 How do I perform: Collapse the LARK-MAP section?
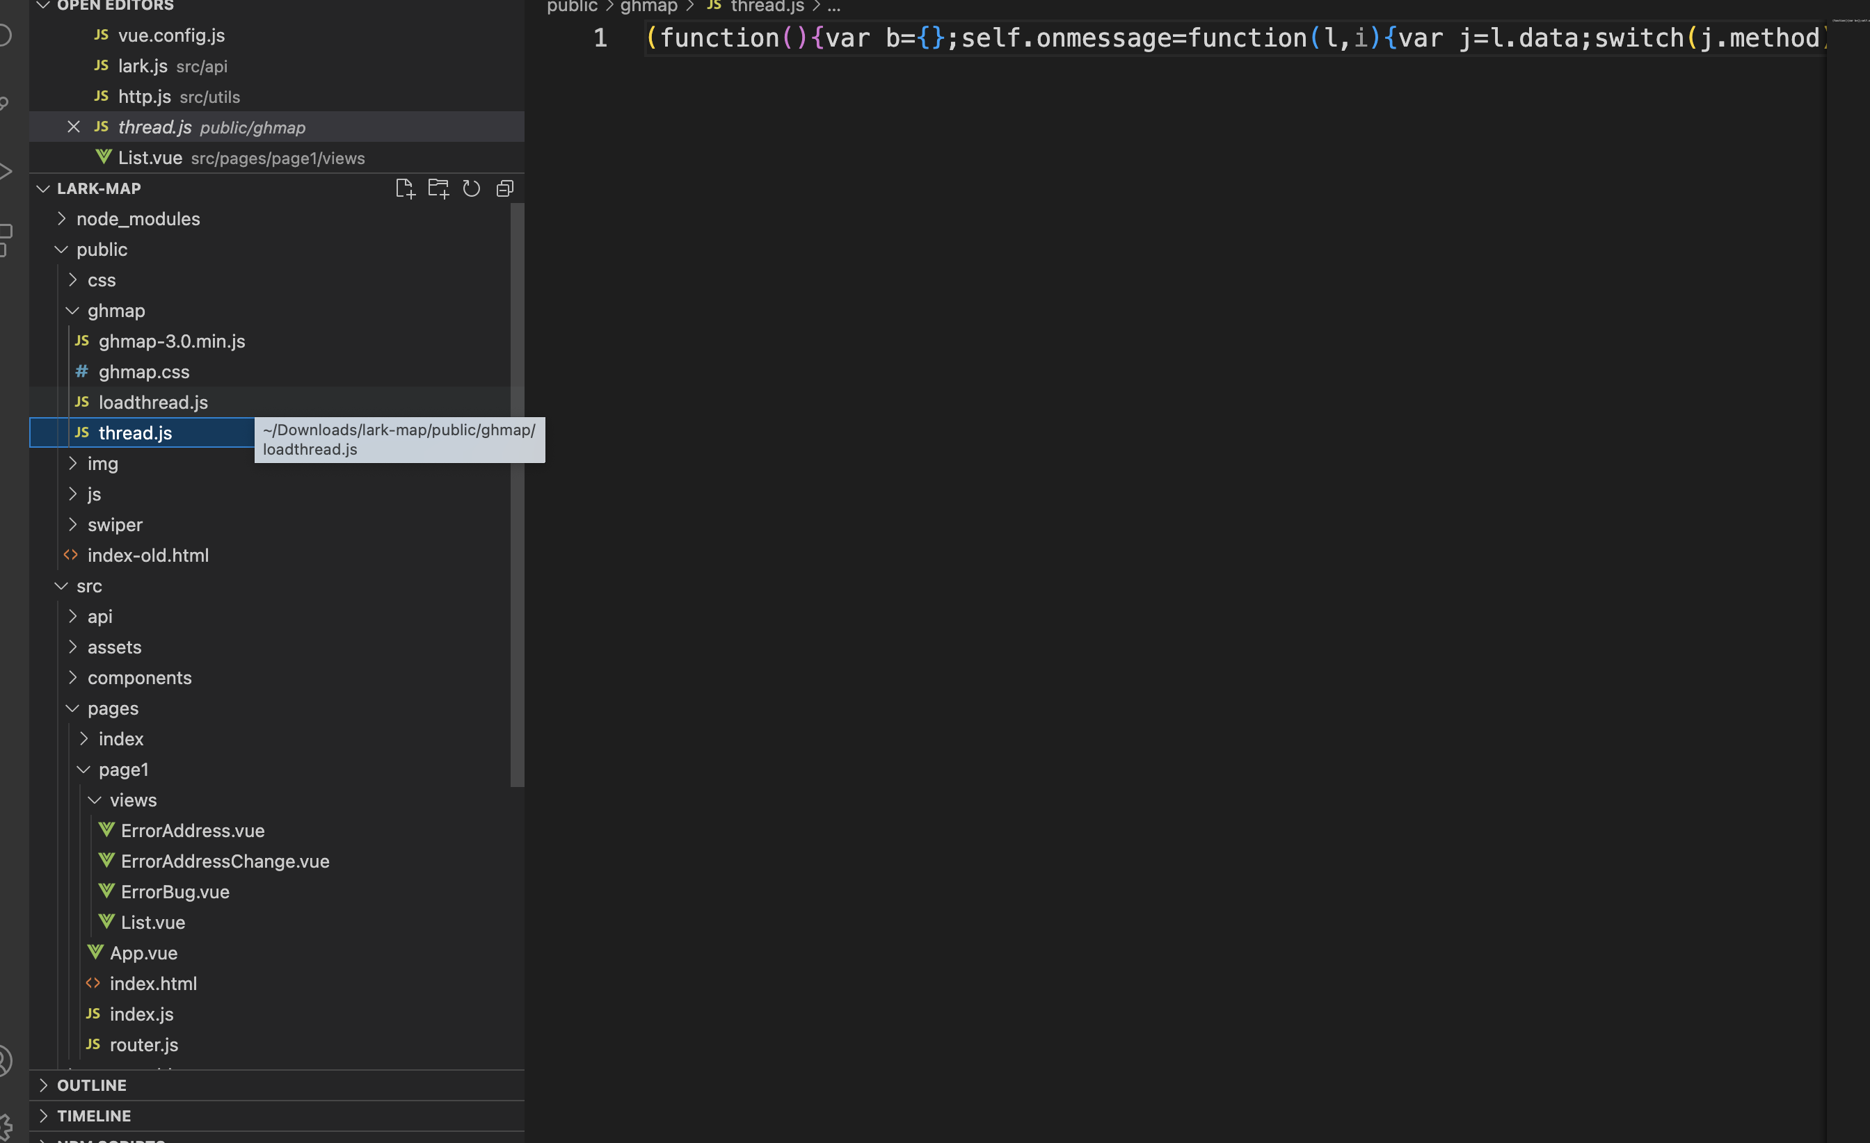pos(43,188)
